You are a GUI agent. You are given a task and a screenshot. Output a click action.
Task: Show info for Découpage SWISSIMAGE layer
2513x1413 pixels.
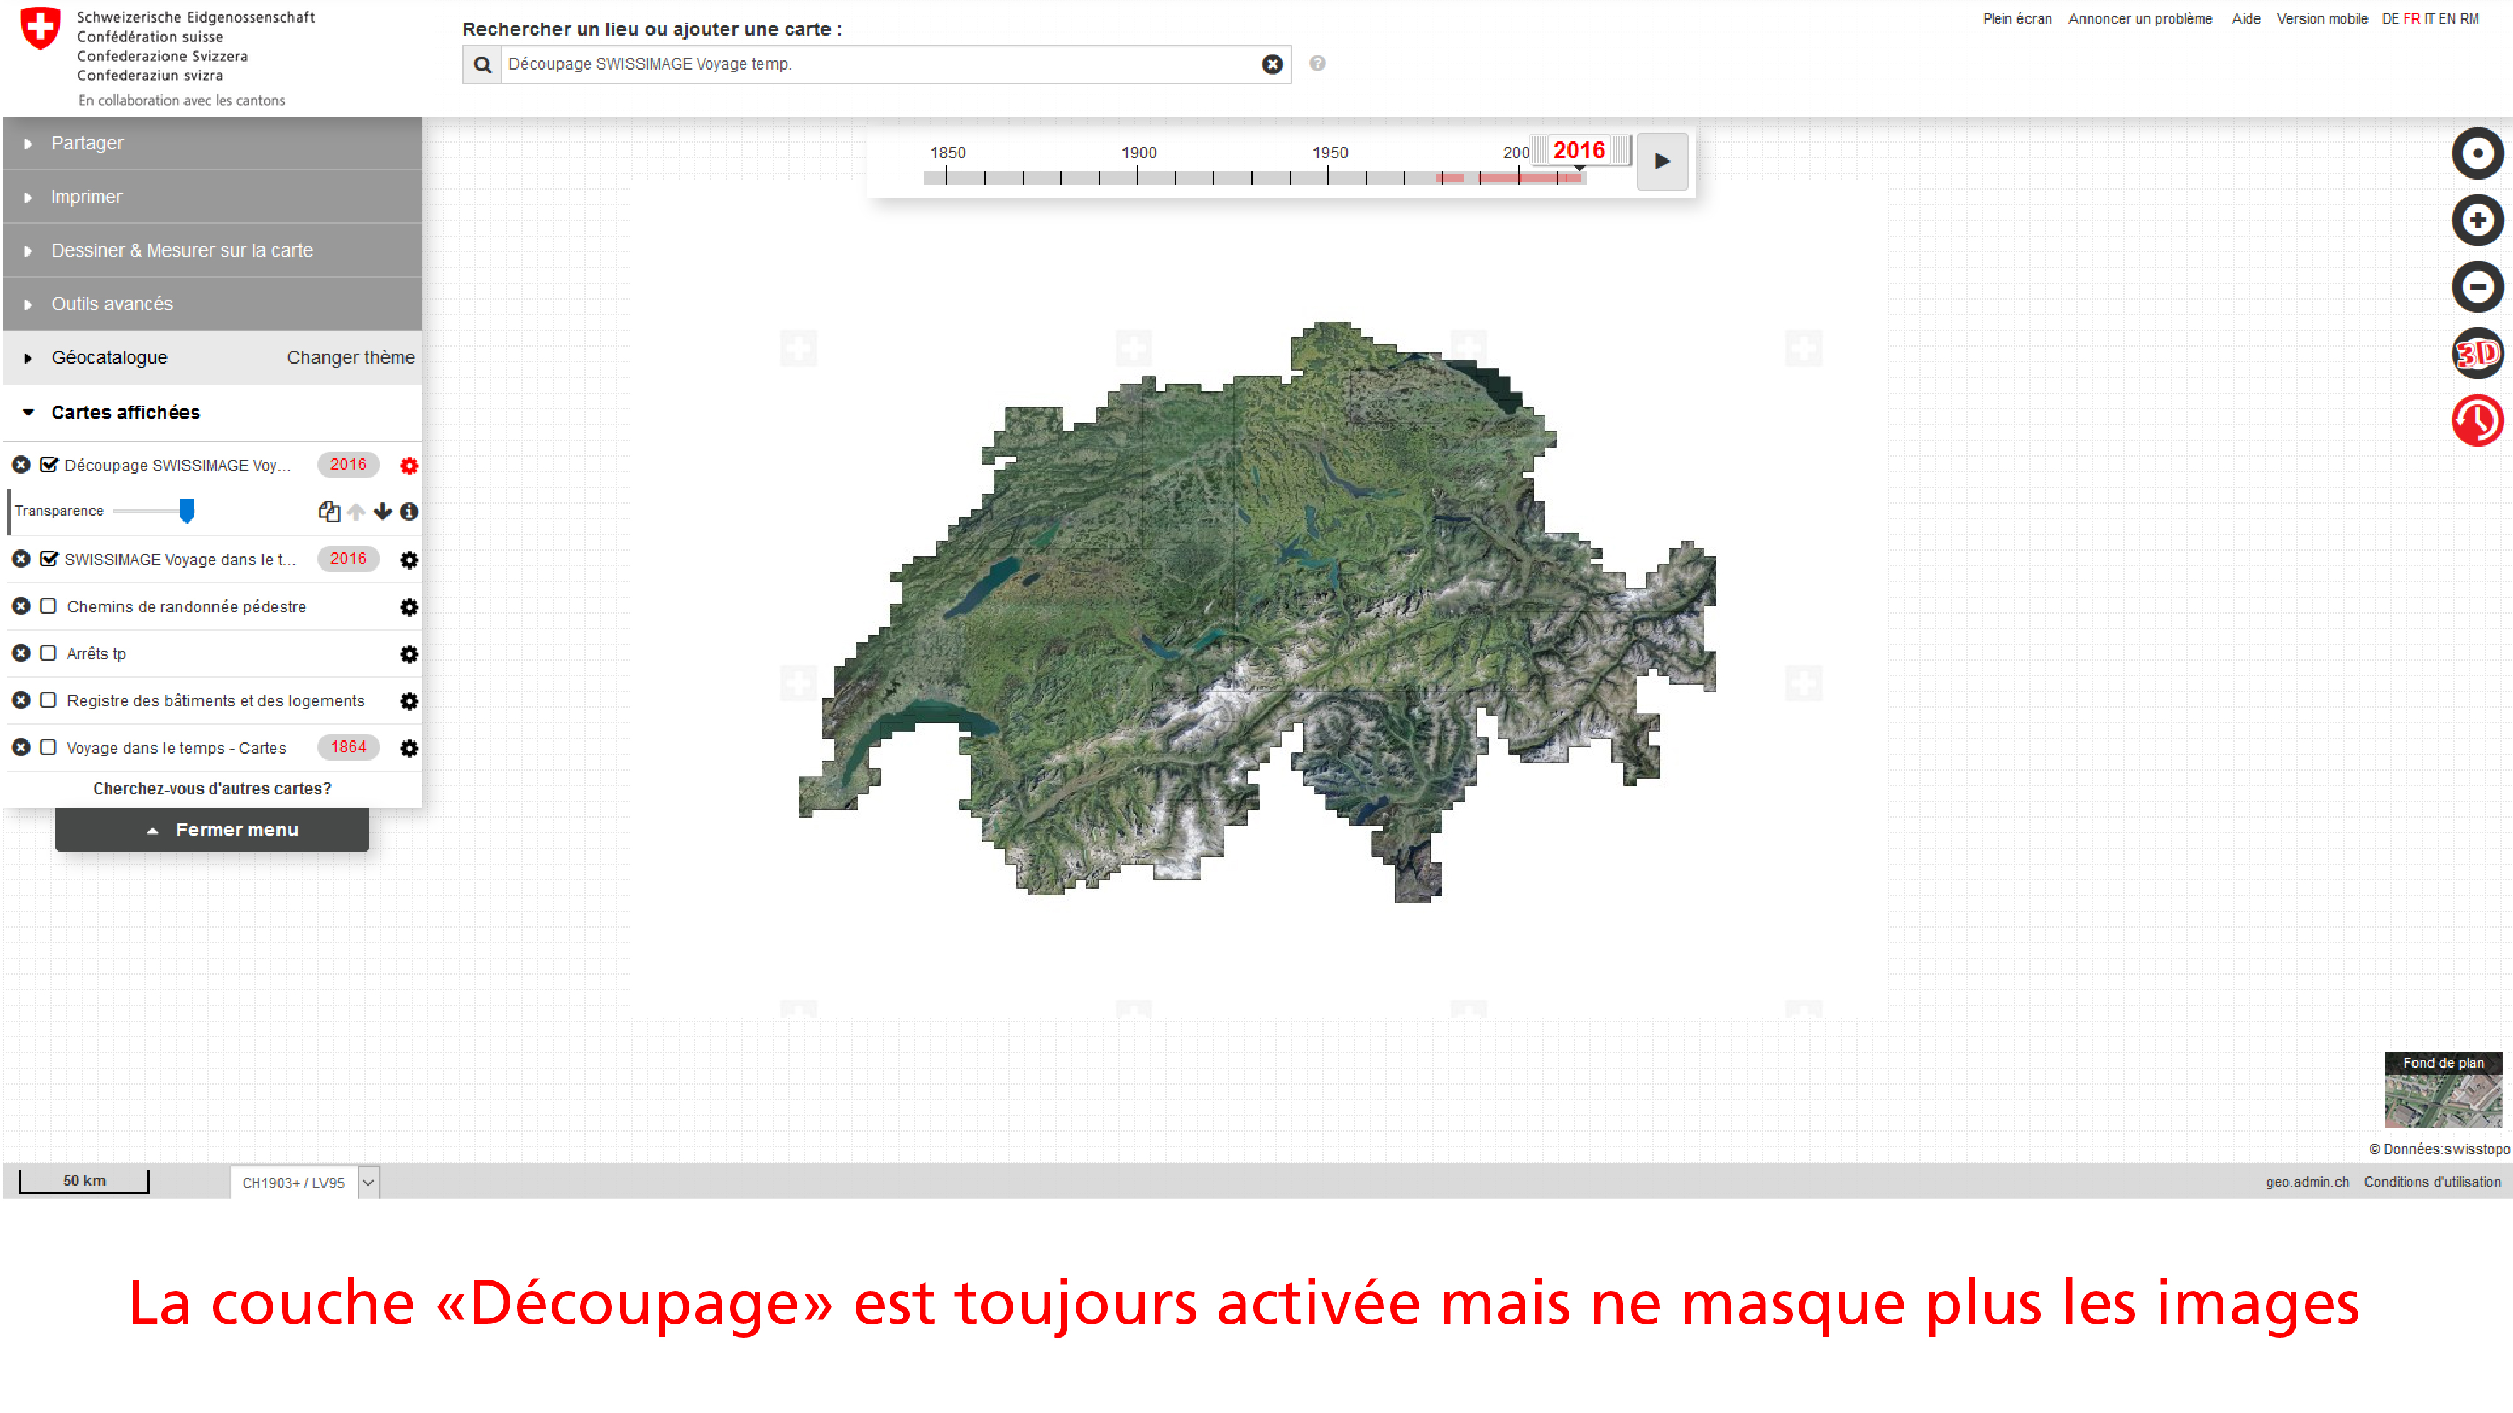409,511
